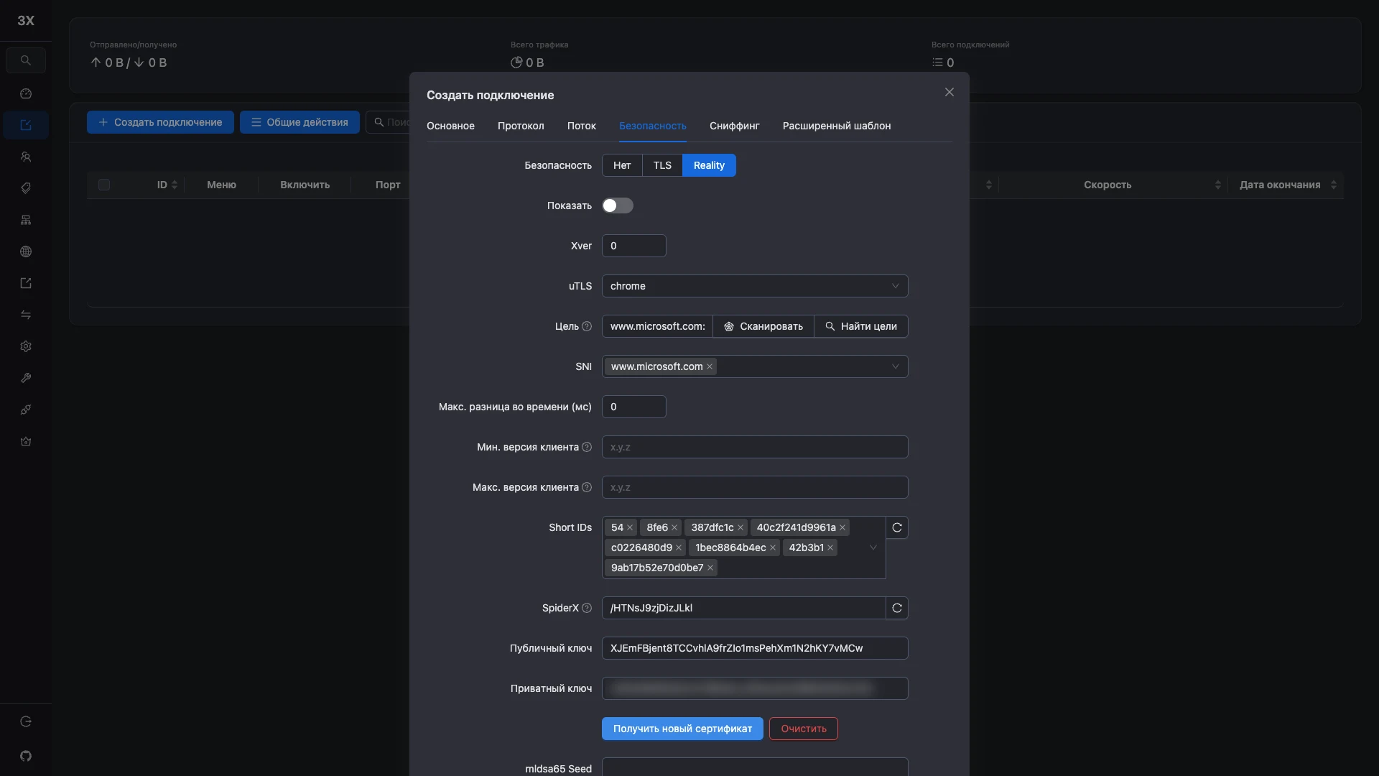
Task: Switch to Поток tab
Action: 582,126
